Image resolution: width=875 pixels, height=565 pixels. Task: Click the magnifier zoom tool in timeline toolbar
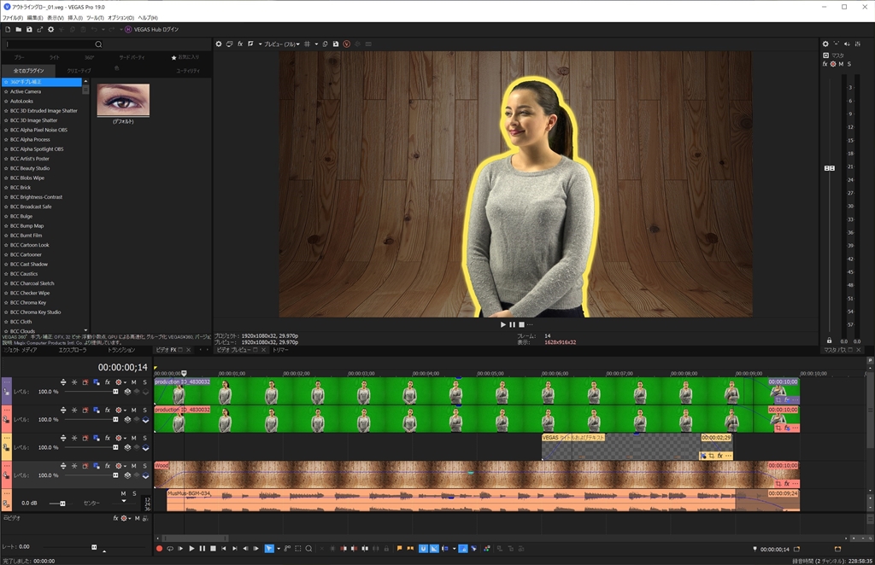pos(308,549)
